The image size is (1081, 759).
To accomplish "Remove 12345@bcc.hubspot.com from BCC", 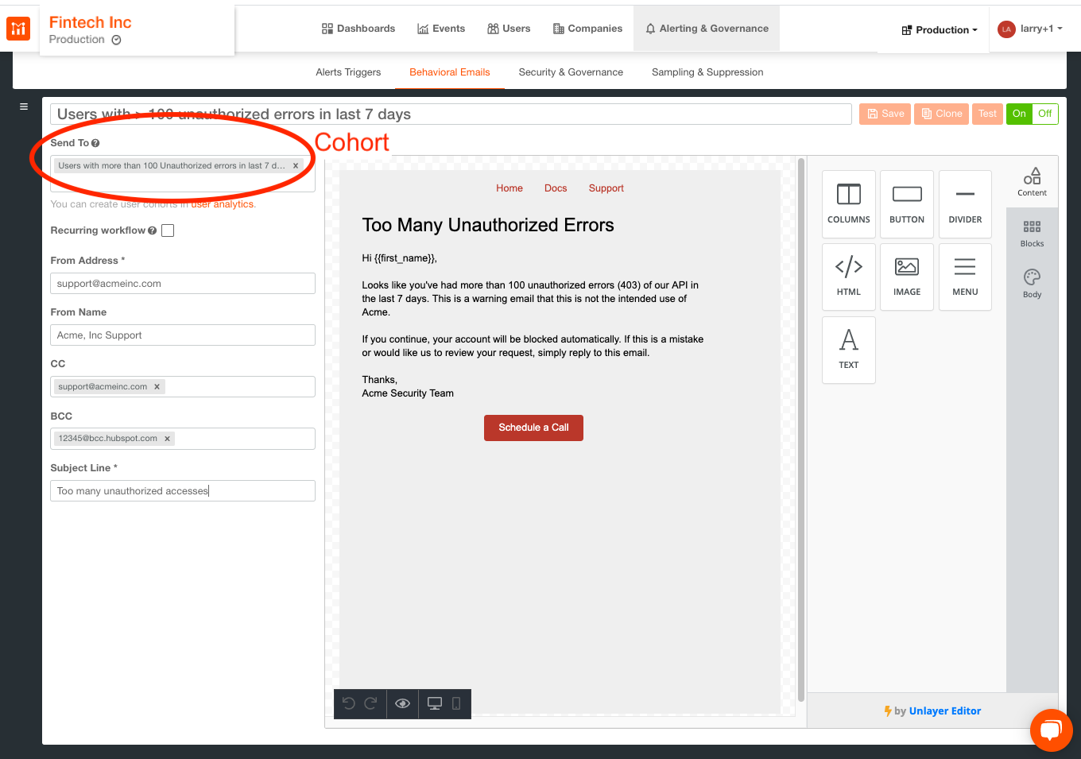I will tap(167, 439).
